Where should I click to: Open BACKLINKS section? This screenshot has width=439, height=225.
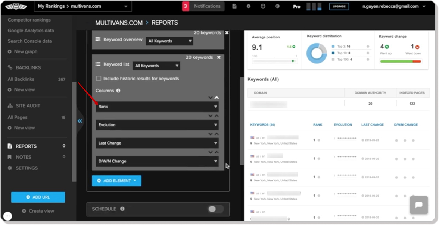(x=24, y=67)
